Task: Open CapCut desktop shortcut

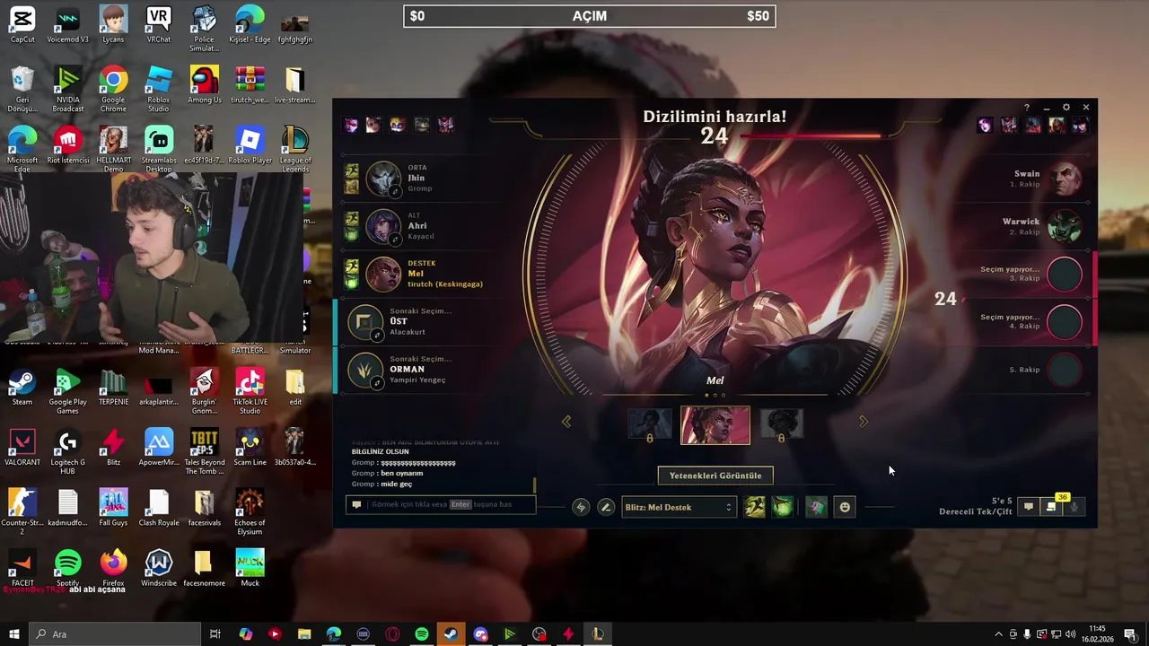Action: click(x=22, y=25)
